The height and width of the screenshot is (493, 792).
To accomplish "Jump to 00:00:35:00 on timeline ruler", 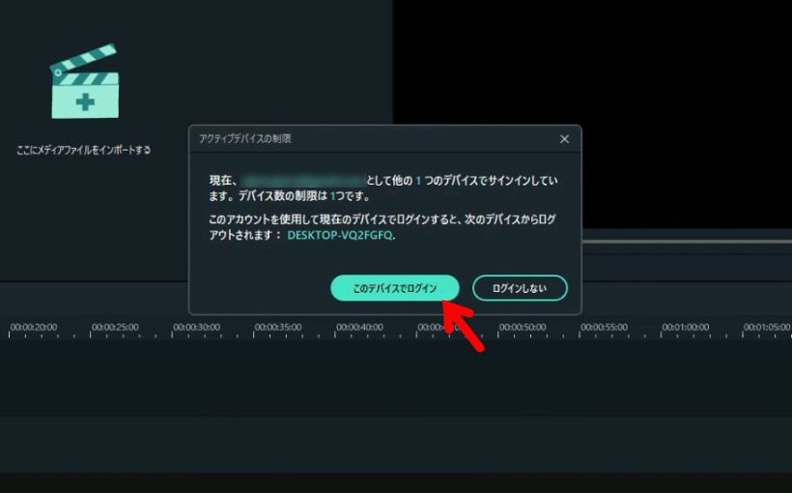I will [x=278, y=328].
